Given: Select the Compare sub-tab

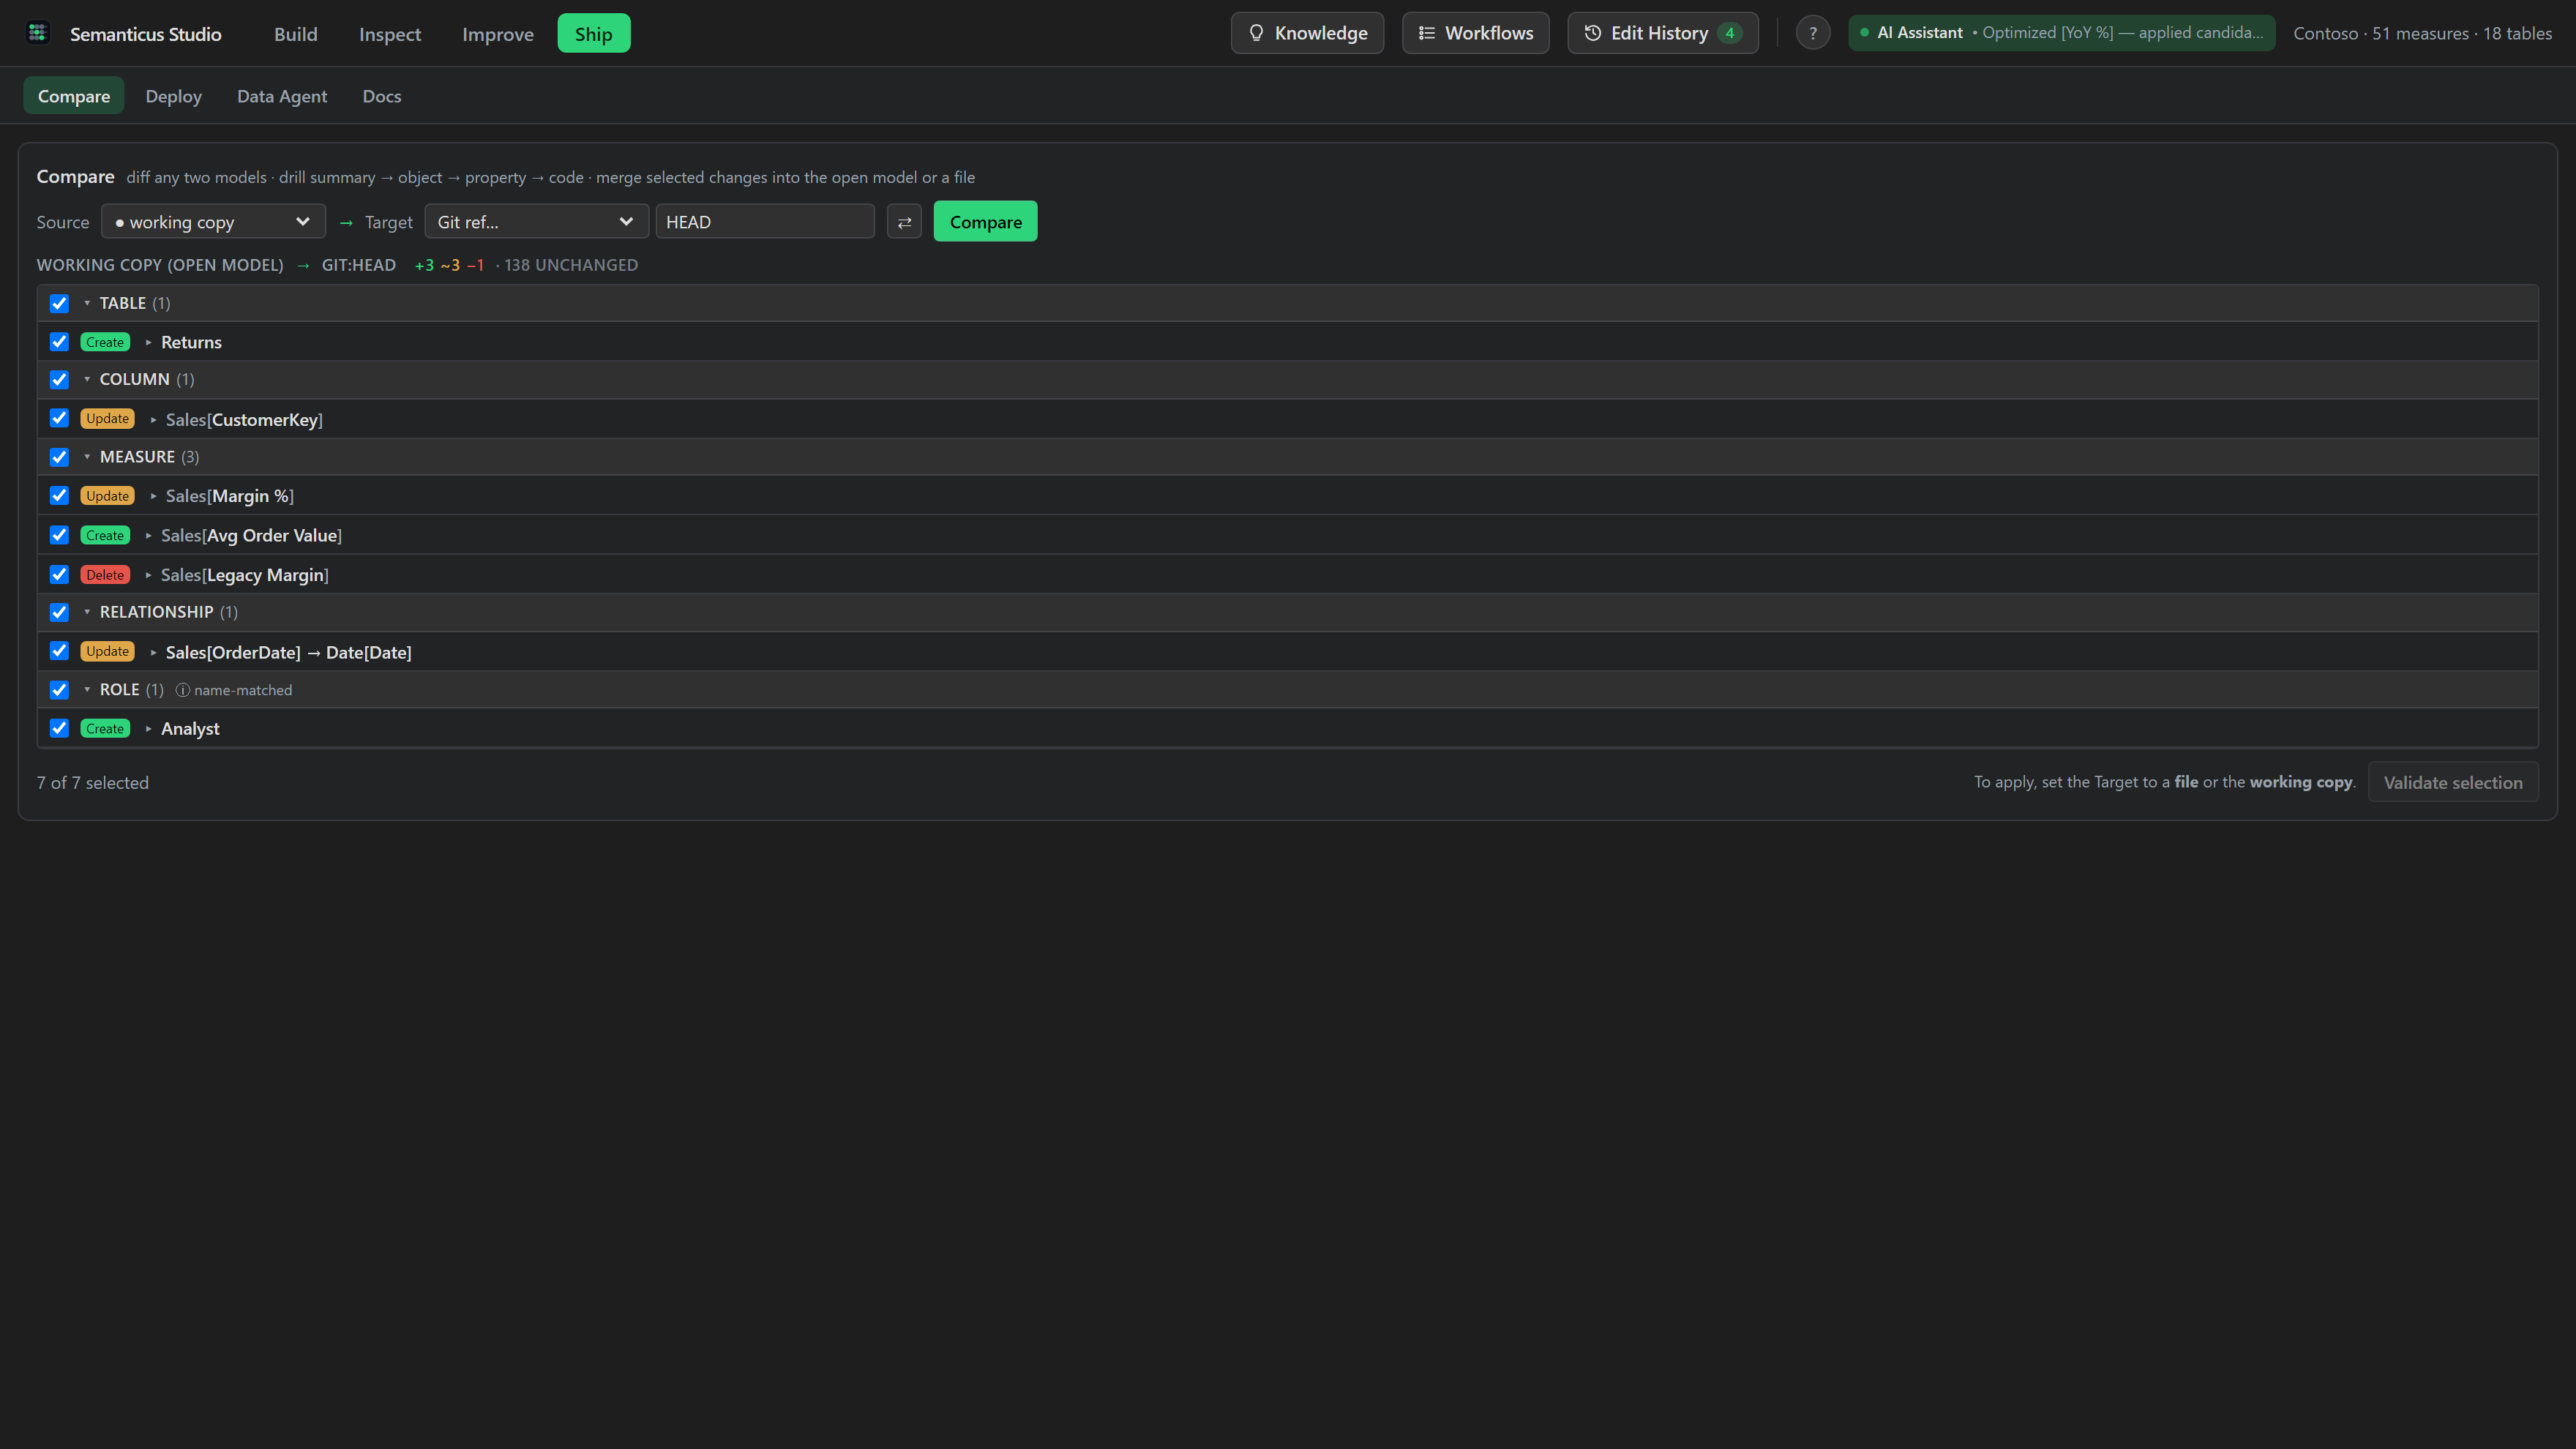Looking at the screenshot, I should pos(74,96).
